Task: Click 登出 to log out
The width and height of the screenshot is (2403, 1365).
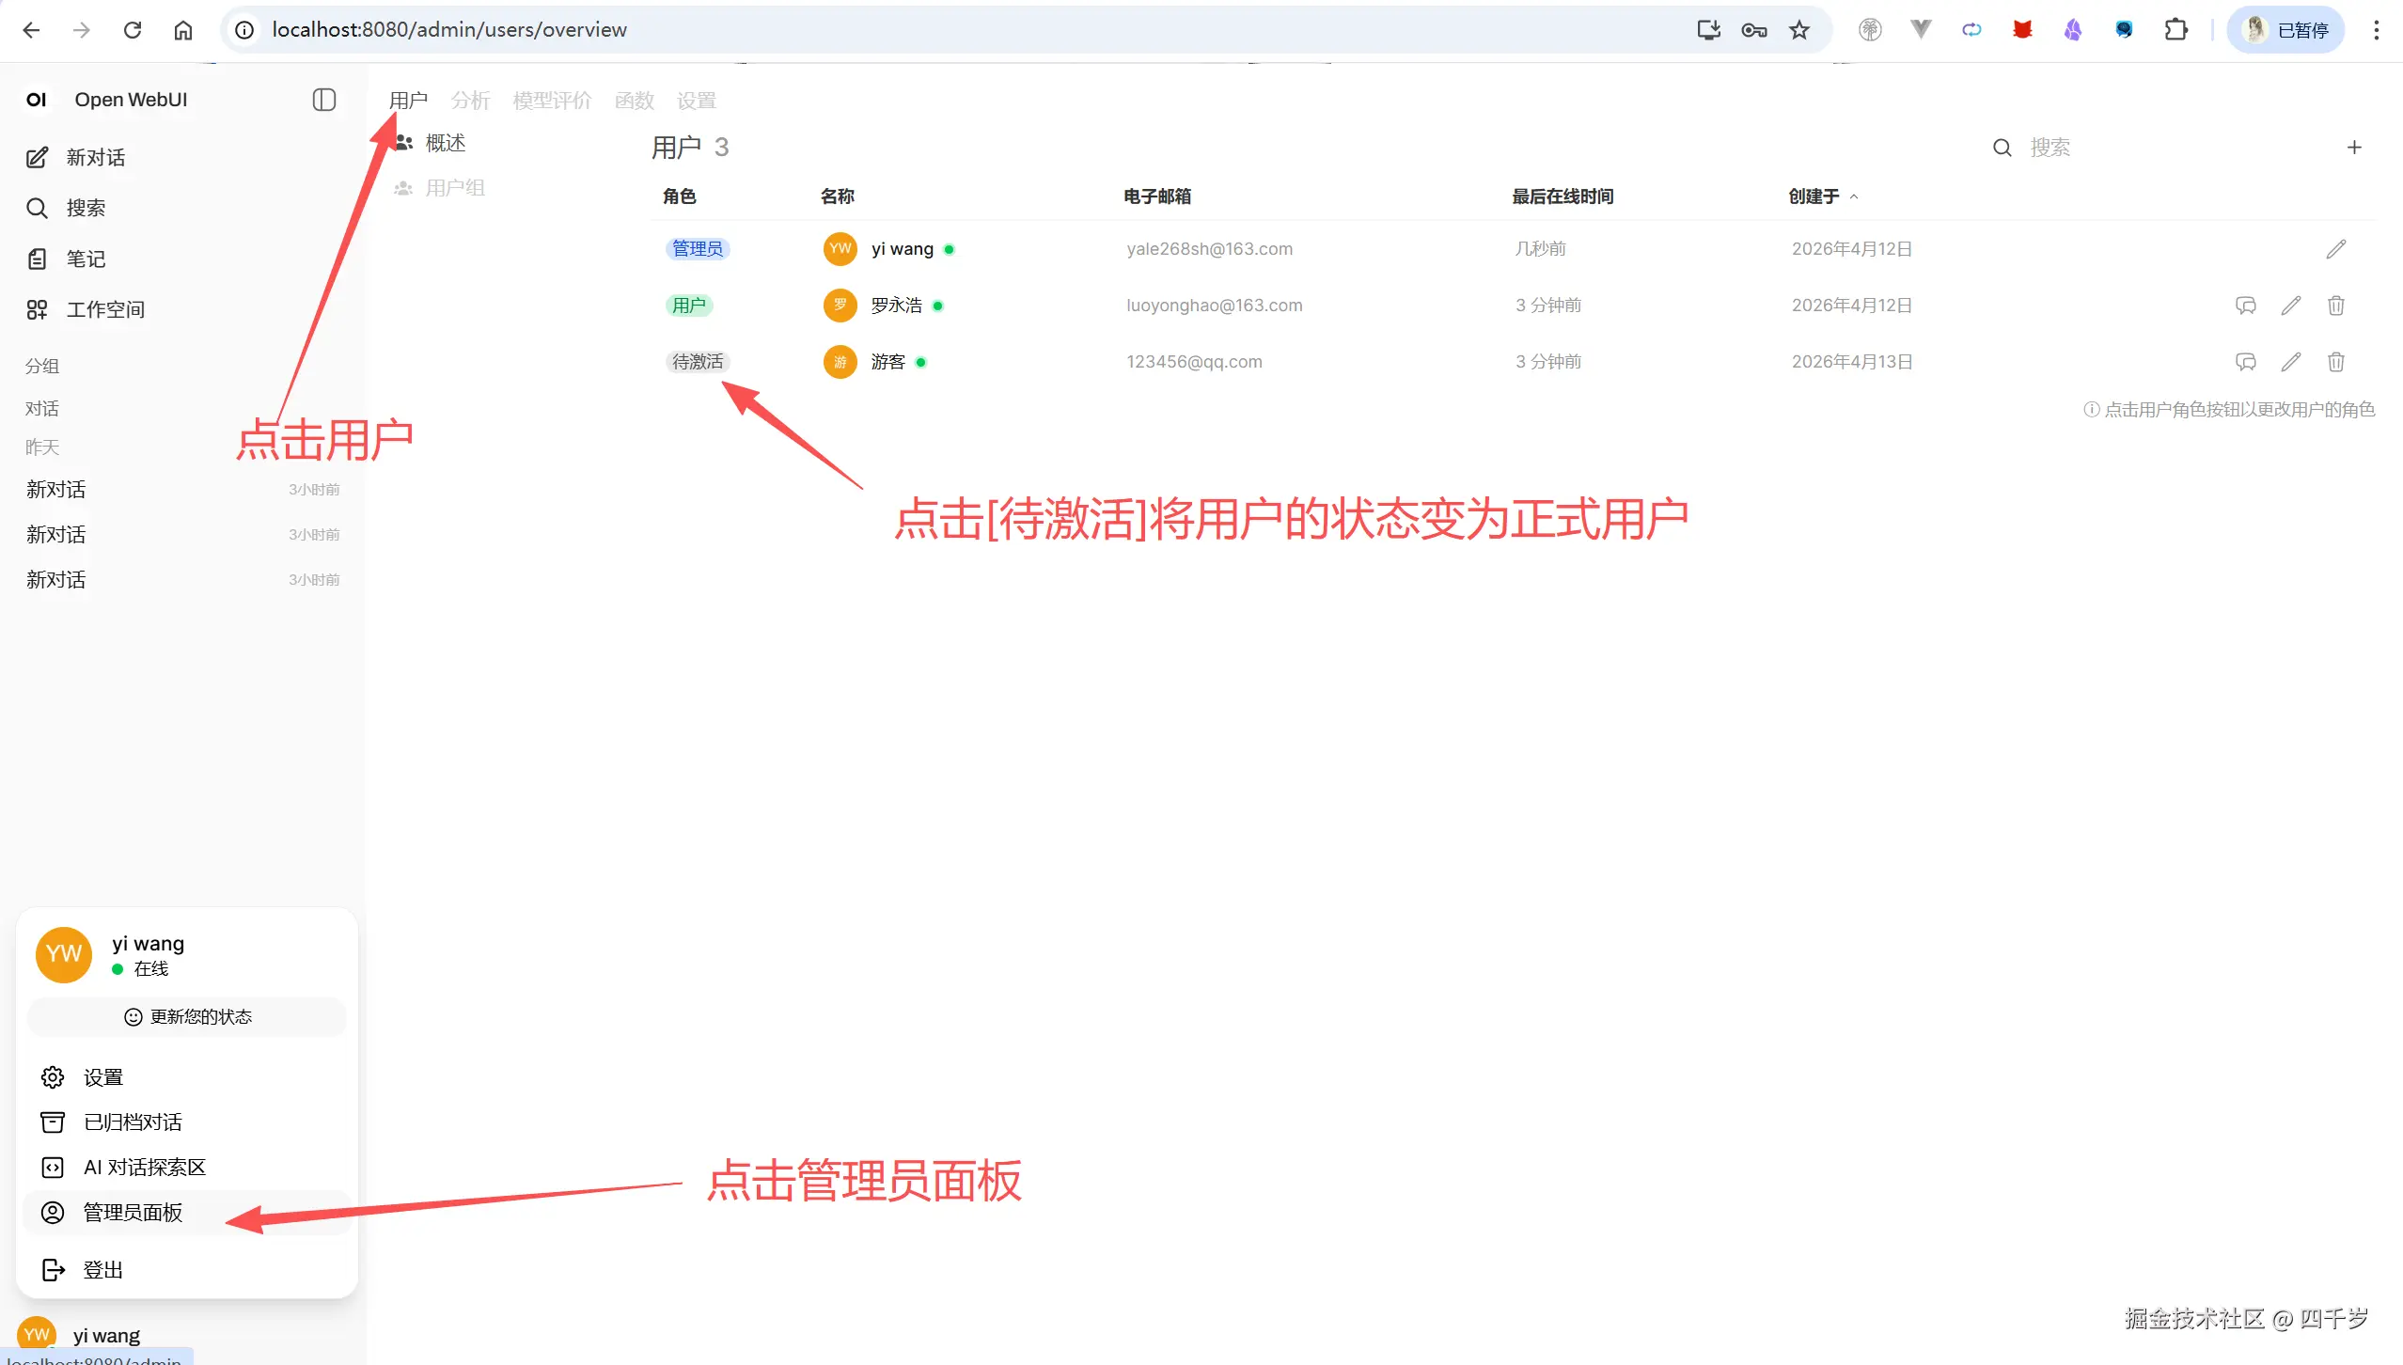Action: coord(101,1268)
